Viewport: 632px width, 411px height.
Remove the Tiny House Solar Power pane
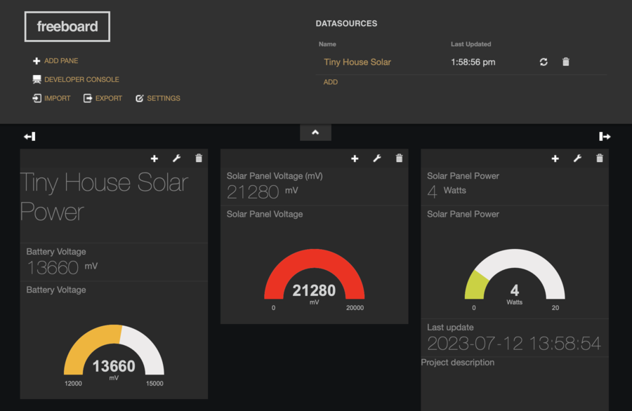coord(199,159)
